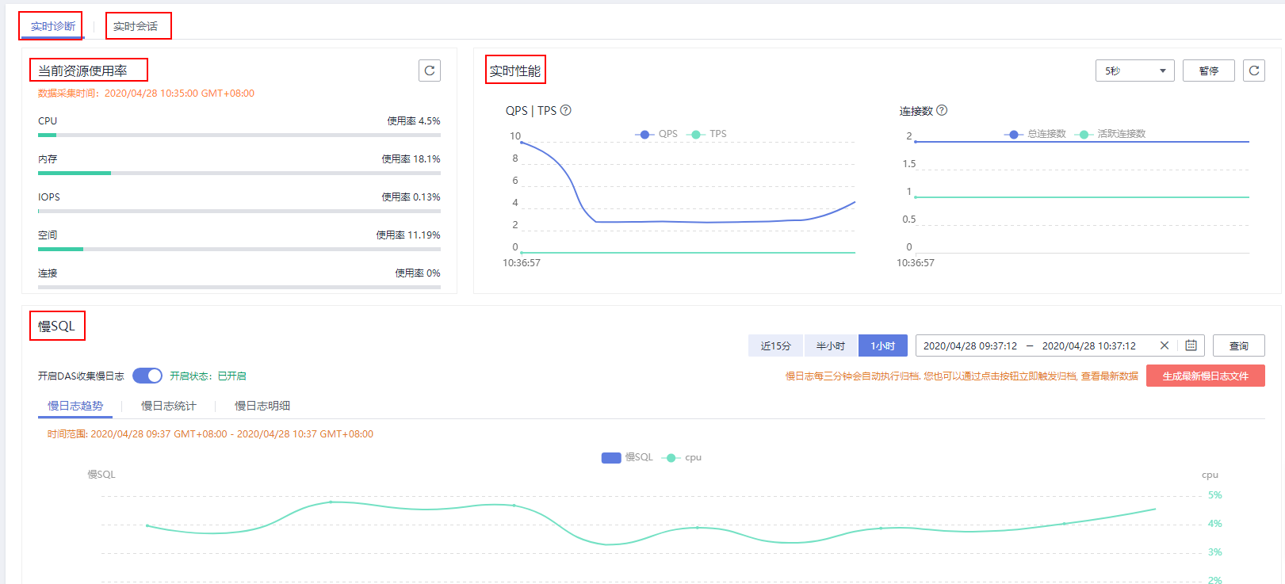Click the refresh icon in 实时性能 panel

[1253, 71]
